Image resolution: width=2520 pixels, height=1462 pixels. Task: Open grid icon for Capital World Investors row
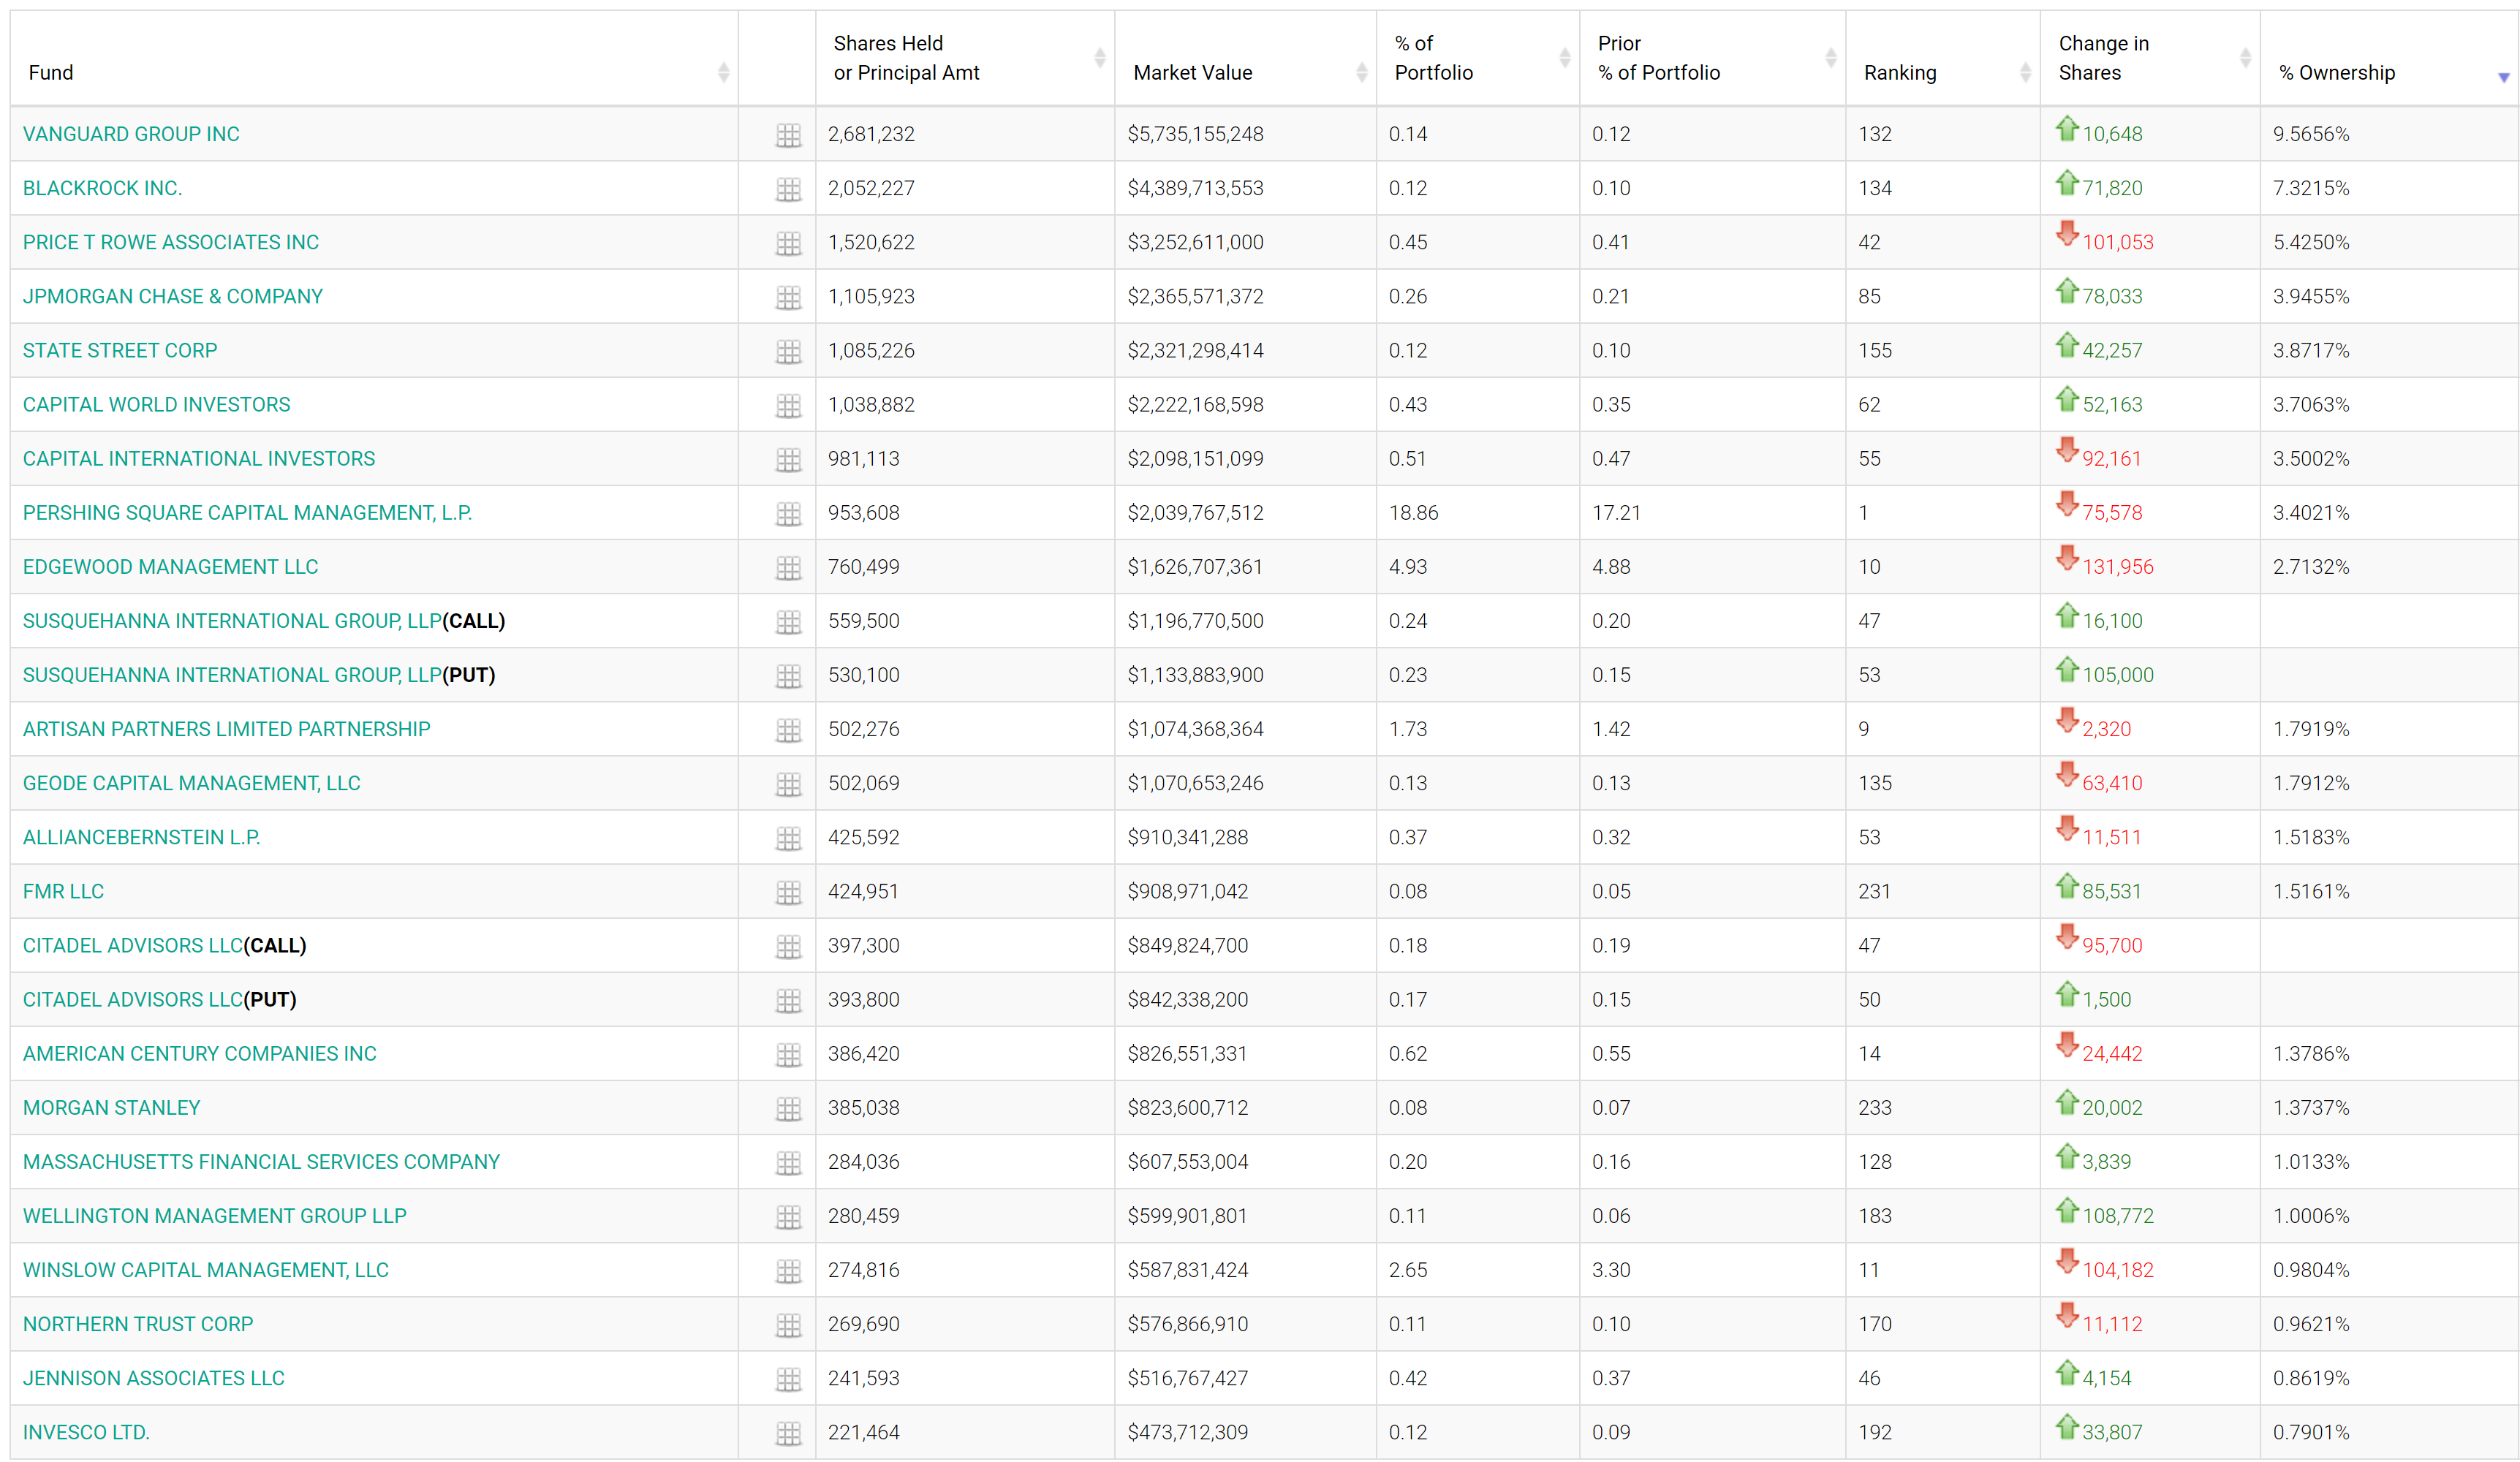click(x=788, y=405)
